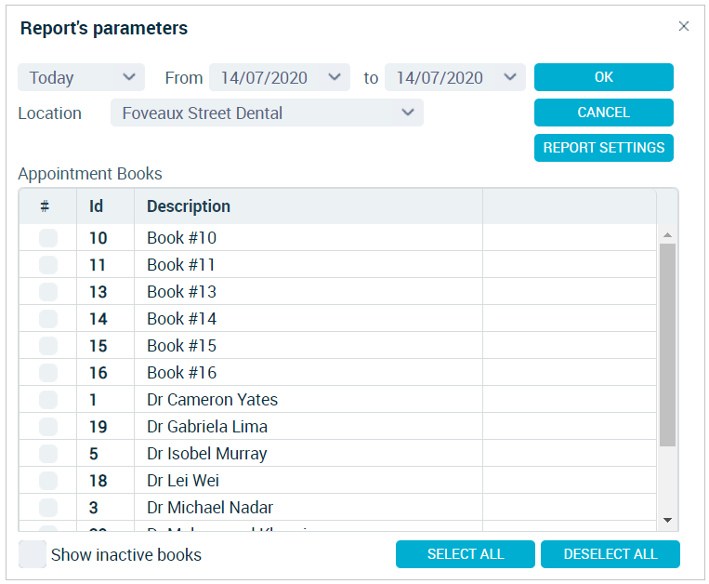Click the Dr Michael Nadar row text

point(210,508)
